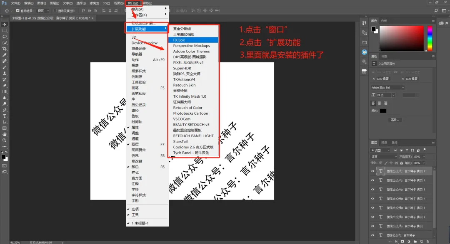Switch to the 调整 tab

pos(384,56)
